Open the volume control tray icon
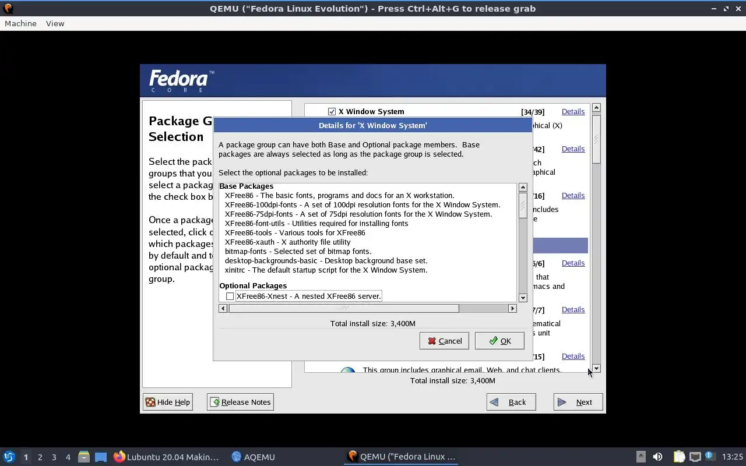 657,457
